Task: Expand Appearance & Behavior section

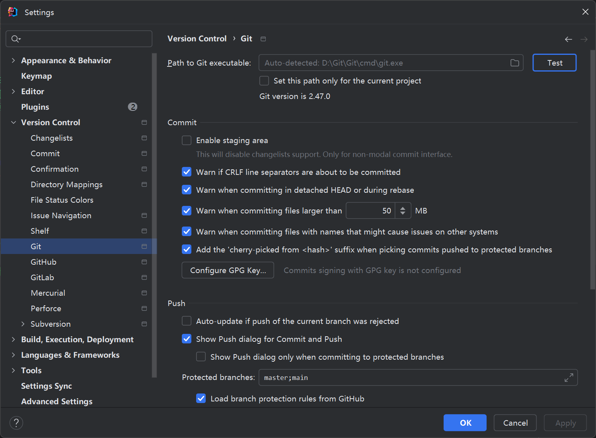Action: [14, 60]
